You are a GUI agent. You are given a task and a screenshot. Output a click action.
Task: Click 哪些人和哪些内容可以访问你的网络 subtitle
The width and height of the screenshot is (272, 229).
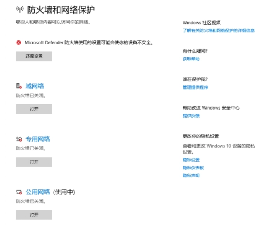click(x=53, y=22)
